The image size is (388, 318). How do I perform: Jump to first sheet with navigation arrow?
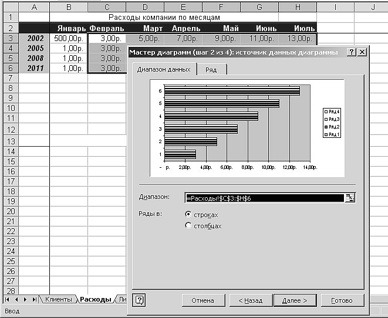point(8,299)
